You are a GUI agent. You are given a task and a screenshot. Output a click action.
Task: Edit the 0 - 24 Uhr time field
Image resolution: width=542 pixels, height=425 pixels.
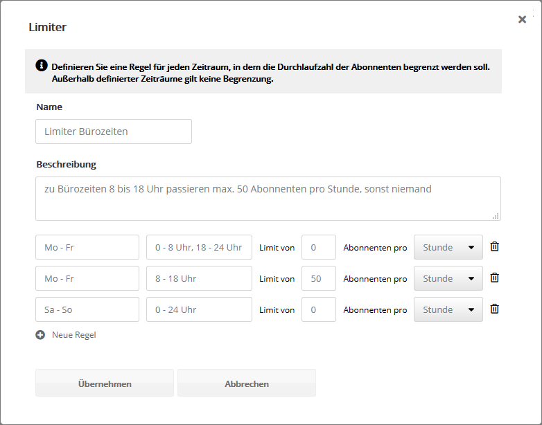coord(199,309)
